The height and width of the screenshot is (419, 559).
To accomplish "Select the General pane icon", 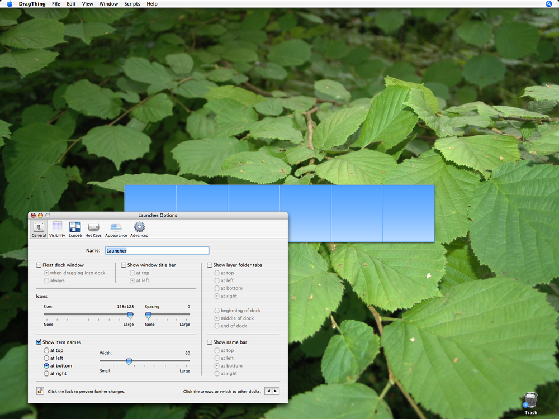I will (39, 228).
